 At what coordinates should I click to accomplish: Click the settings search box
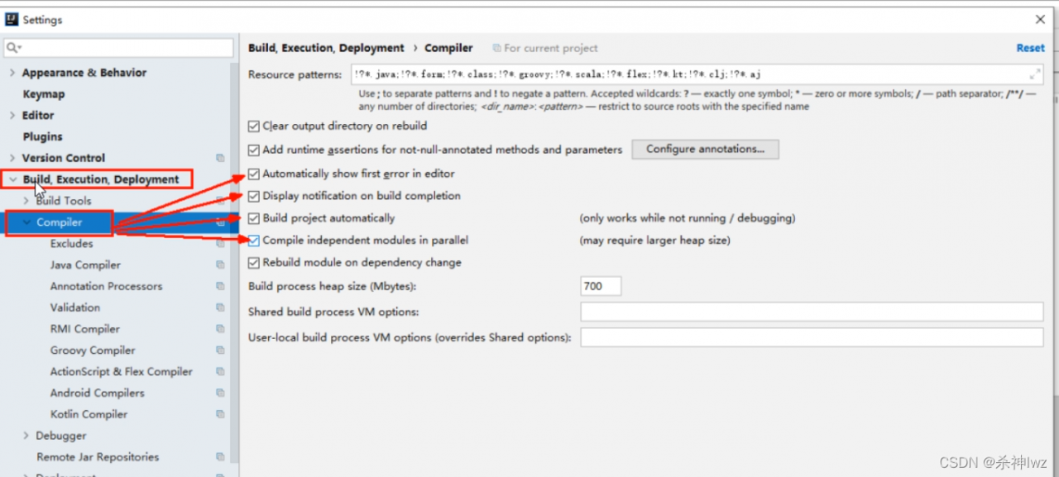pos(118,48)
